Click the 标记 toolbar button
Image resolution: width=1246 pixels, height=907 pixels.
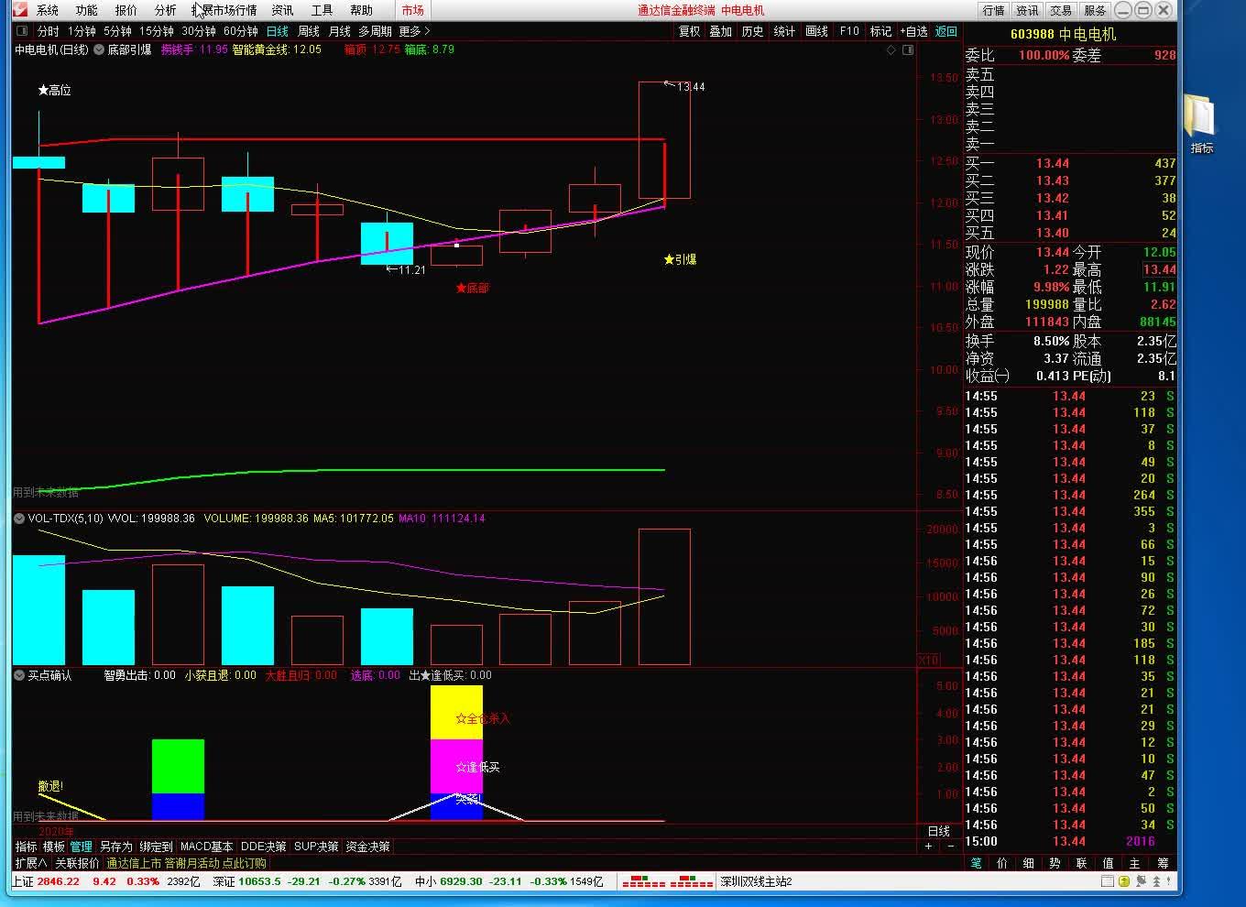880,31
